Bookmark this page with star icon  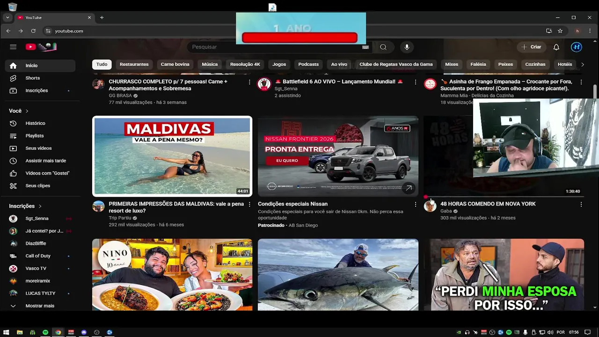tap(560, 31)
